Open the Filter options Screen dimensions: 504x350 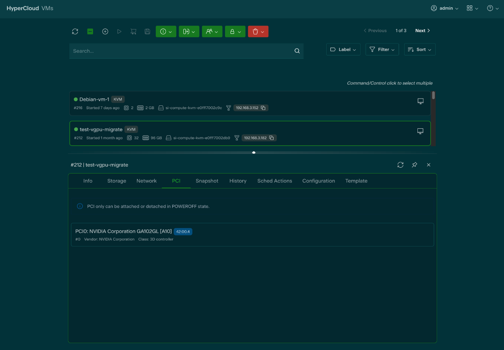tap(382, 49)
